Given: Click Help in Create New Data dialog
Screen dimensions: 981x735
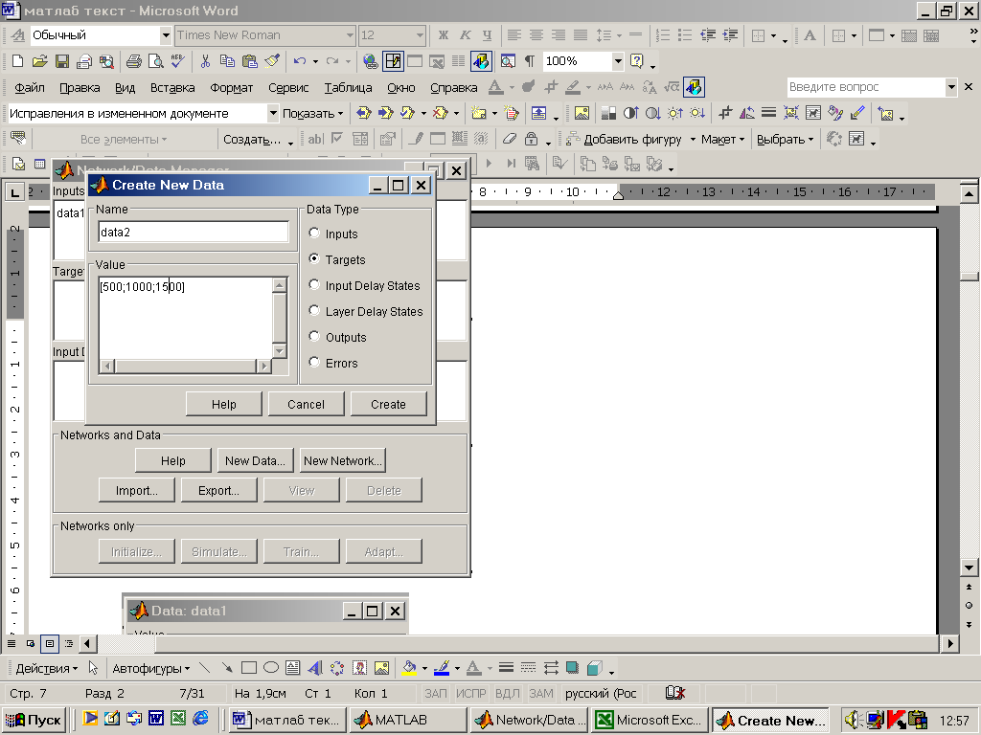Looking at the screenshot, I should pyautogui.click(x=224, y=405).
